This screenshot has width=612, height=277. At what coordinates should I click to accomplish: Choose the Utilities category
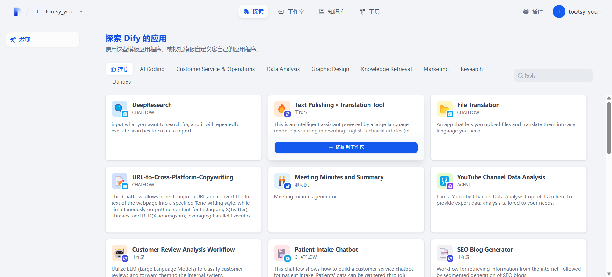tap(121, 82)
